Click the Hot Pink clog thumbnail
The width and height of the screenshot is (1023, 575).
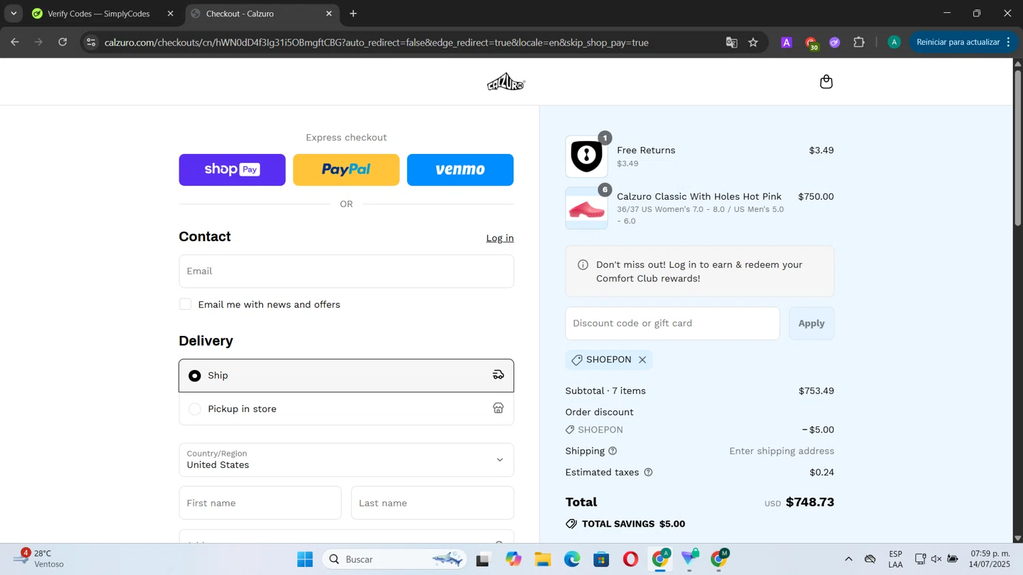point(587,208)
